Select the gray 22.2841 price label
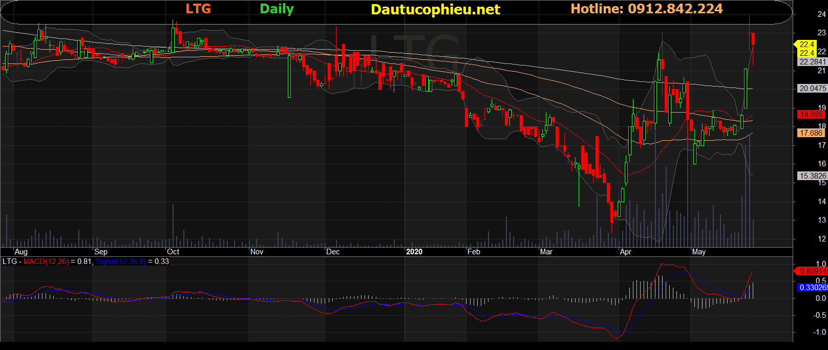Screen dimensions: 828x350 [813, 62]
